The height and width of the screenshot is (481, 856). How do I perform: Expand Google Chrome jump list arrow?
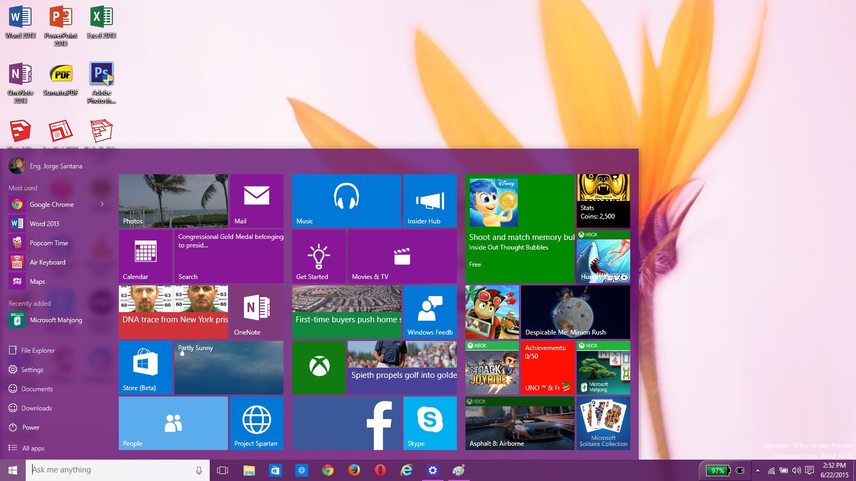tap(102, 204)
